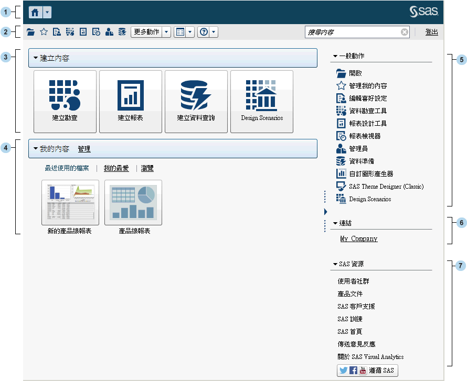Switch to the 瀏覽 tab
467x381 pixels.
(x=147, y=168)
